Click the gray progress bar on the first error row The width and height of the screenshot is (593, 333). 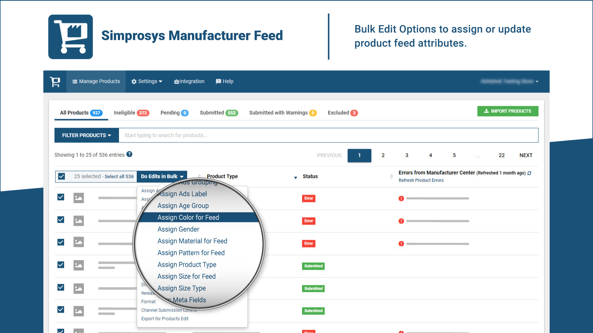pyautogui.click(x=437, y=199)
